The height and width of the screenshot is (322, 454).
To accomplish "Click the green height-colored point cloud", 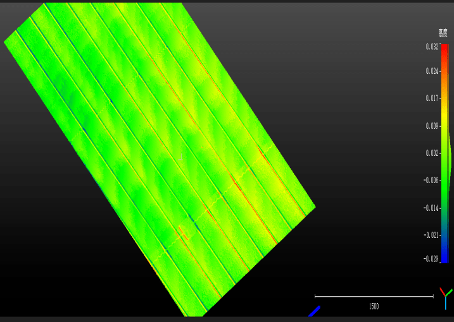I will tap(160, 159).
